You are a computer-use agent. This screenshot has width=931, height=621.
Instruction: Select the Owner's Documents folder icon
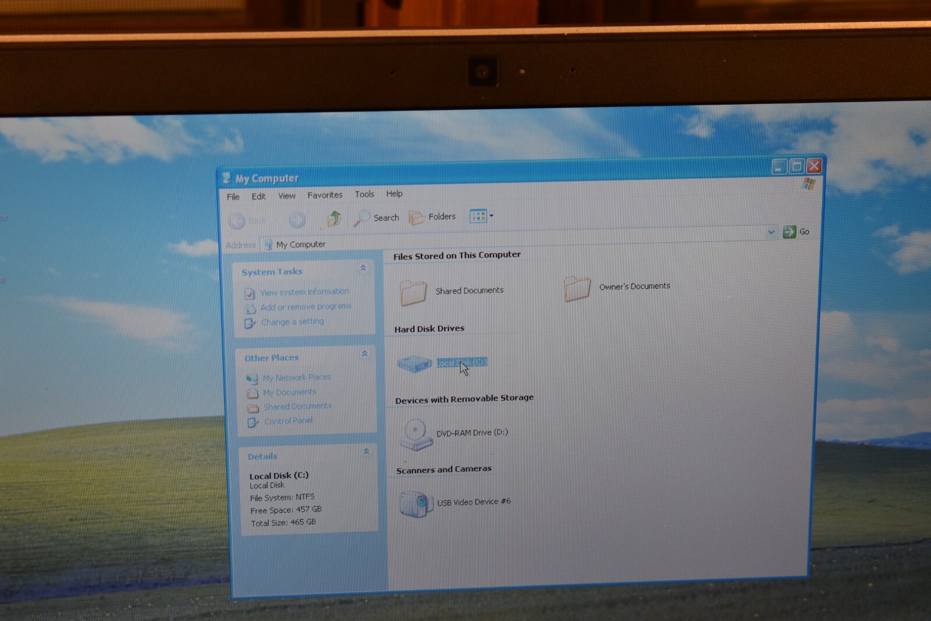577,288
